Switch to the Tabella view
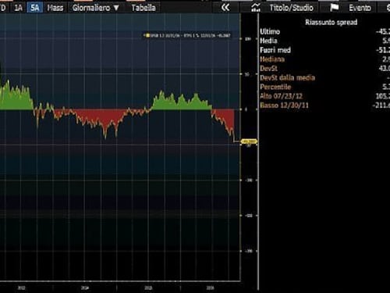This screenshot has height=293, width=390. coord(144,8)
